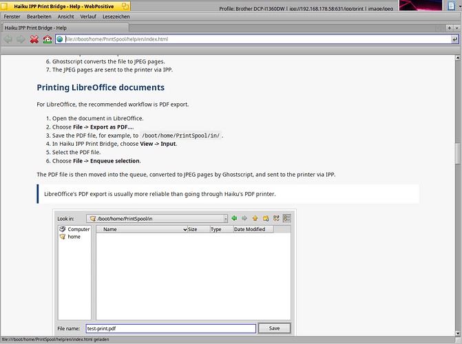Viewport: 462px width, 344px height.
Task: Click the page scrollbar up arrow
Action: click(458, 58)
